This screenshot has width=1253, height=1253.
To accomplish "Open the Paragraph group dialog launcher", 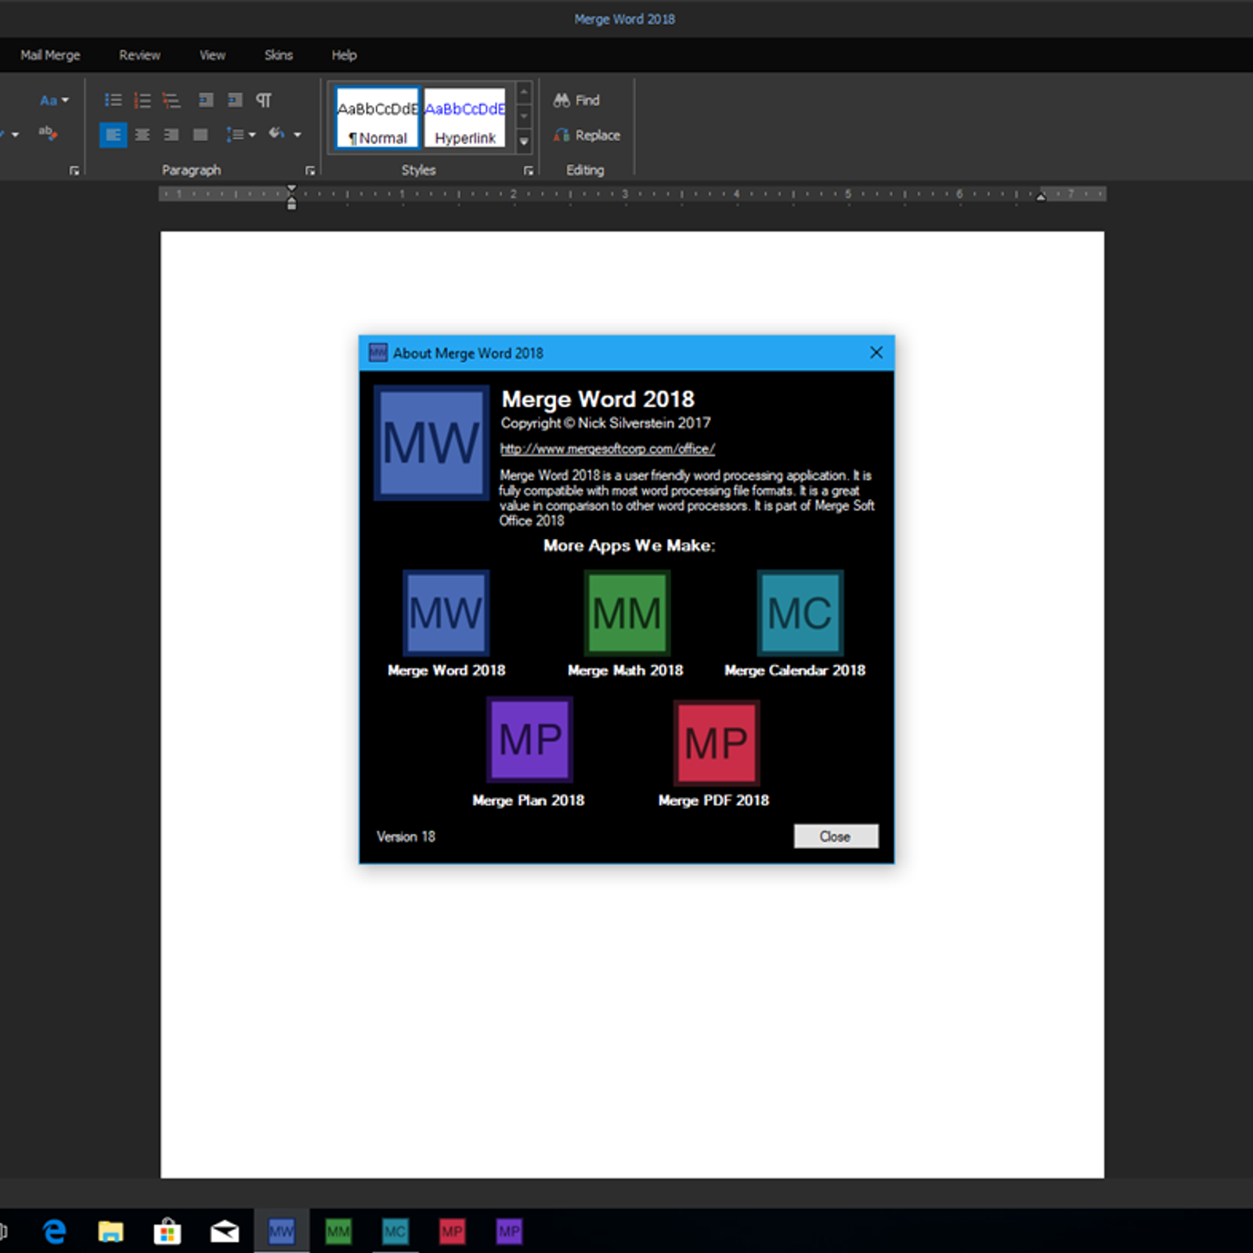I will click(x=310, y=170).
